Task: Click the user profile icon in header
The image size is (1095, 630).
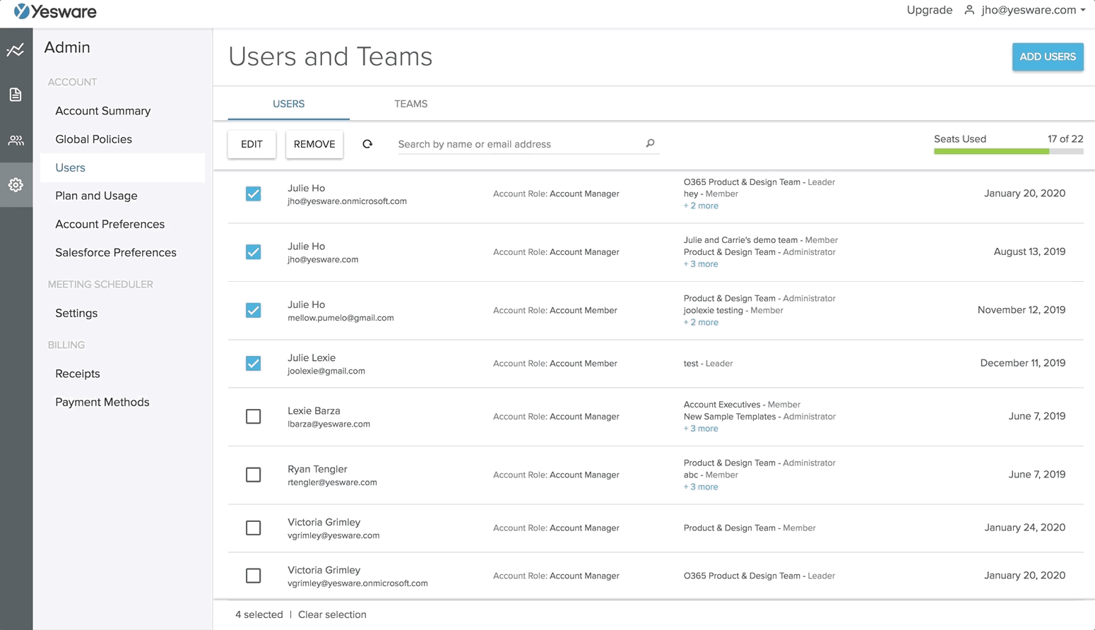Action: point(969,10)
